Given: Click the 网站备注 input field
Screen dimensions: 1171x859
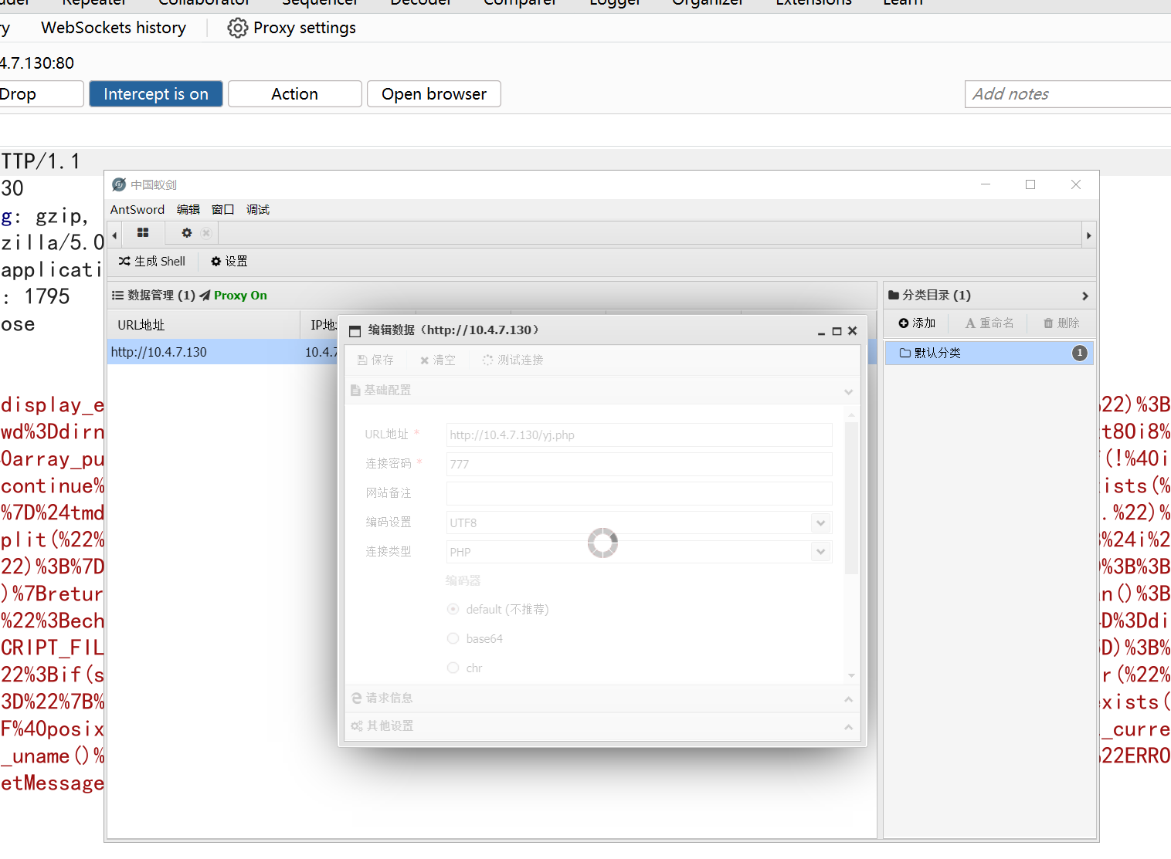Looking at the screenshot, I should pos(640,493).
